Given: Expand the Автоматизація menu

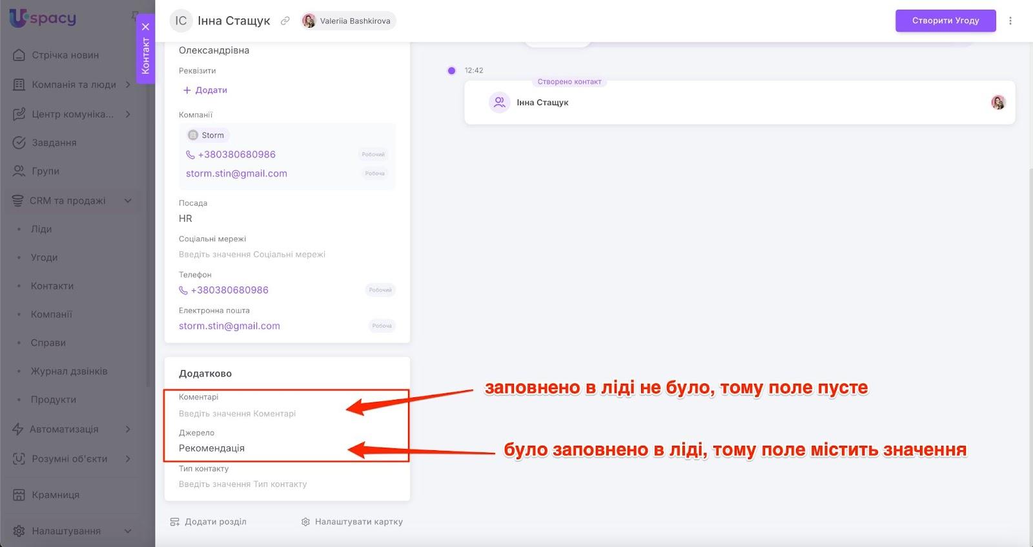Looking at the screenshot, I should click(128, 429).
